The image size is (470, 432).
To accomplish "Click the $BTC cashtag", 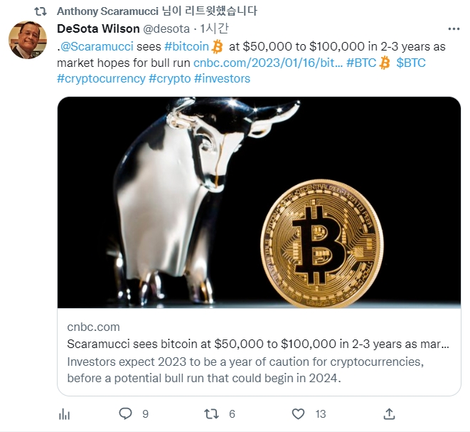I will (x=411, y=63).
